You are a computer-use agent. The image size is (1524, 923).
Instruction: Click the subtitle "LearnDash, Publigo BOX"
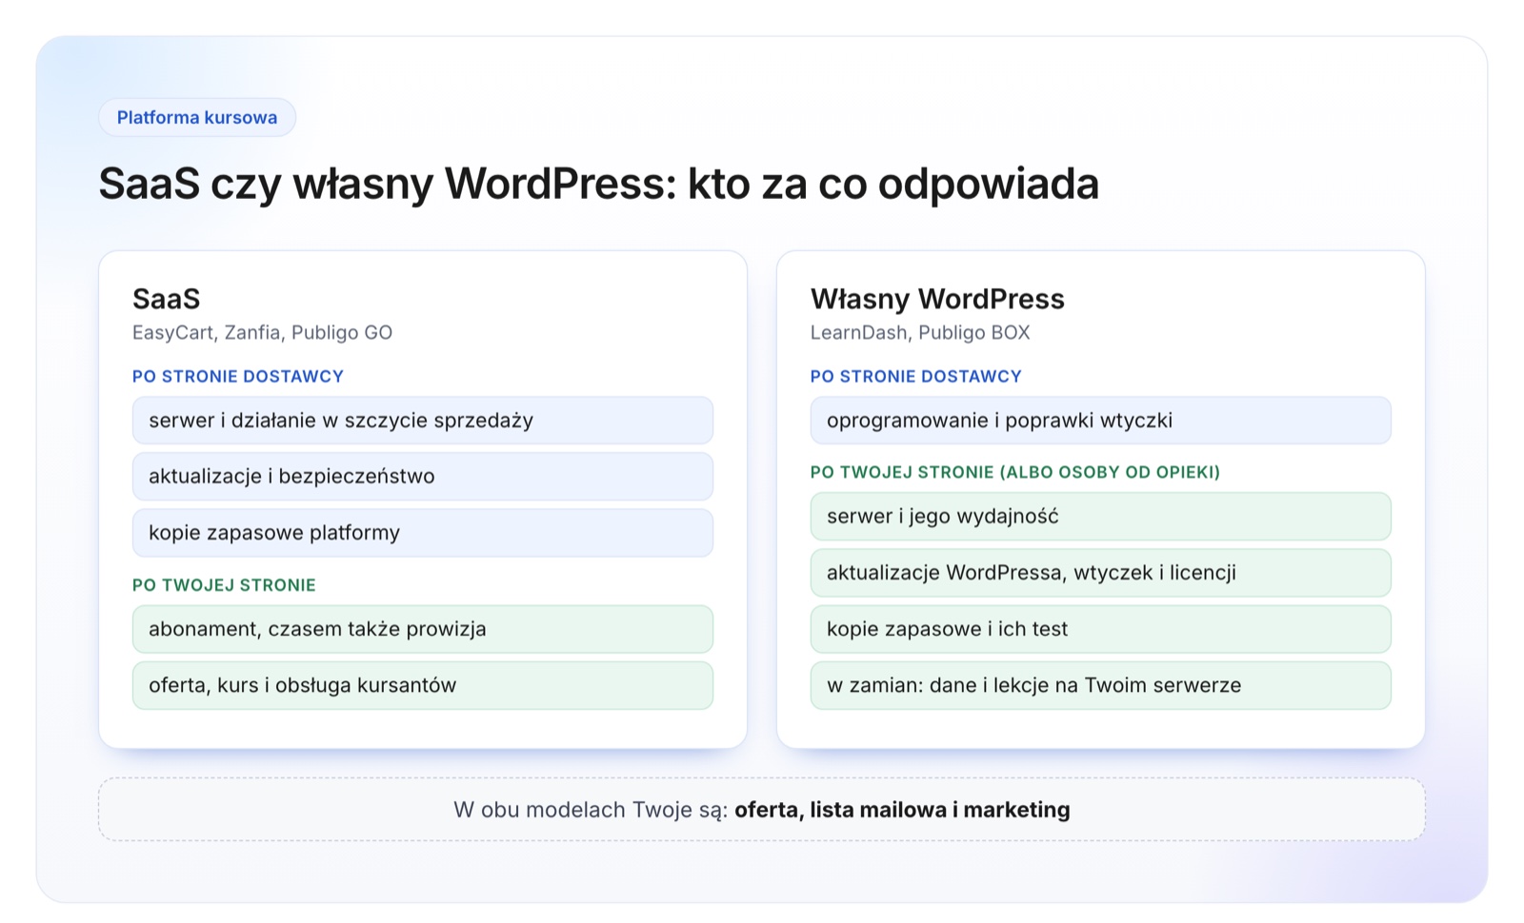click(x=920, y=333)
